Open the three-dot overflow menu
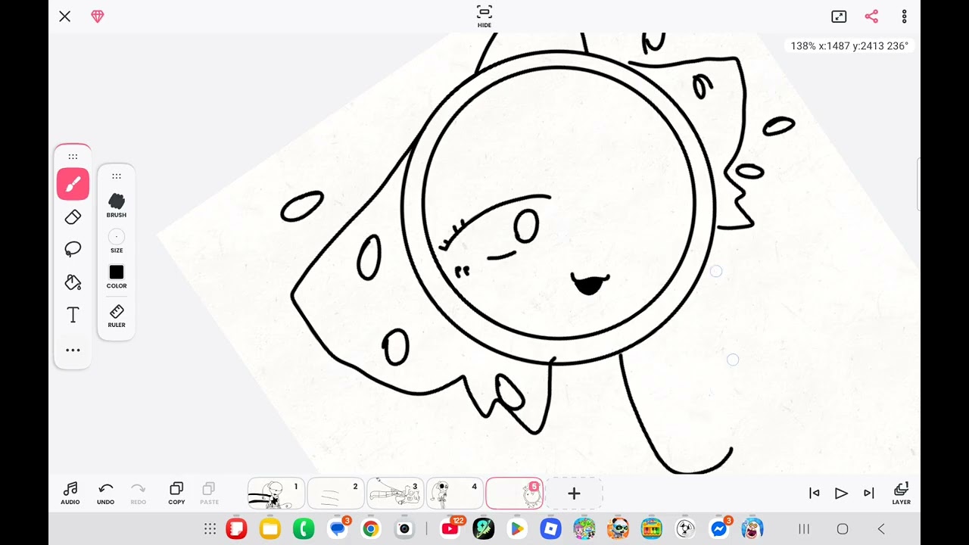The height and width of the screenshot is (545, 969). [x=904, y=17]
